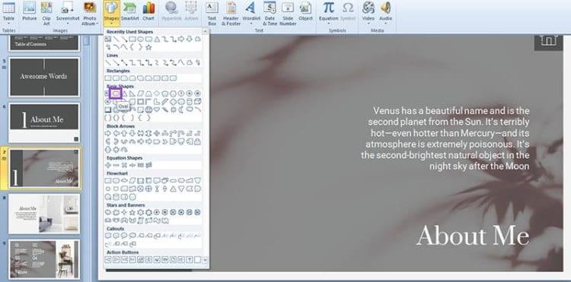Viewport: 571px width, 282px height.
Task: Click the About Me title text
Action: coord(473,236)
